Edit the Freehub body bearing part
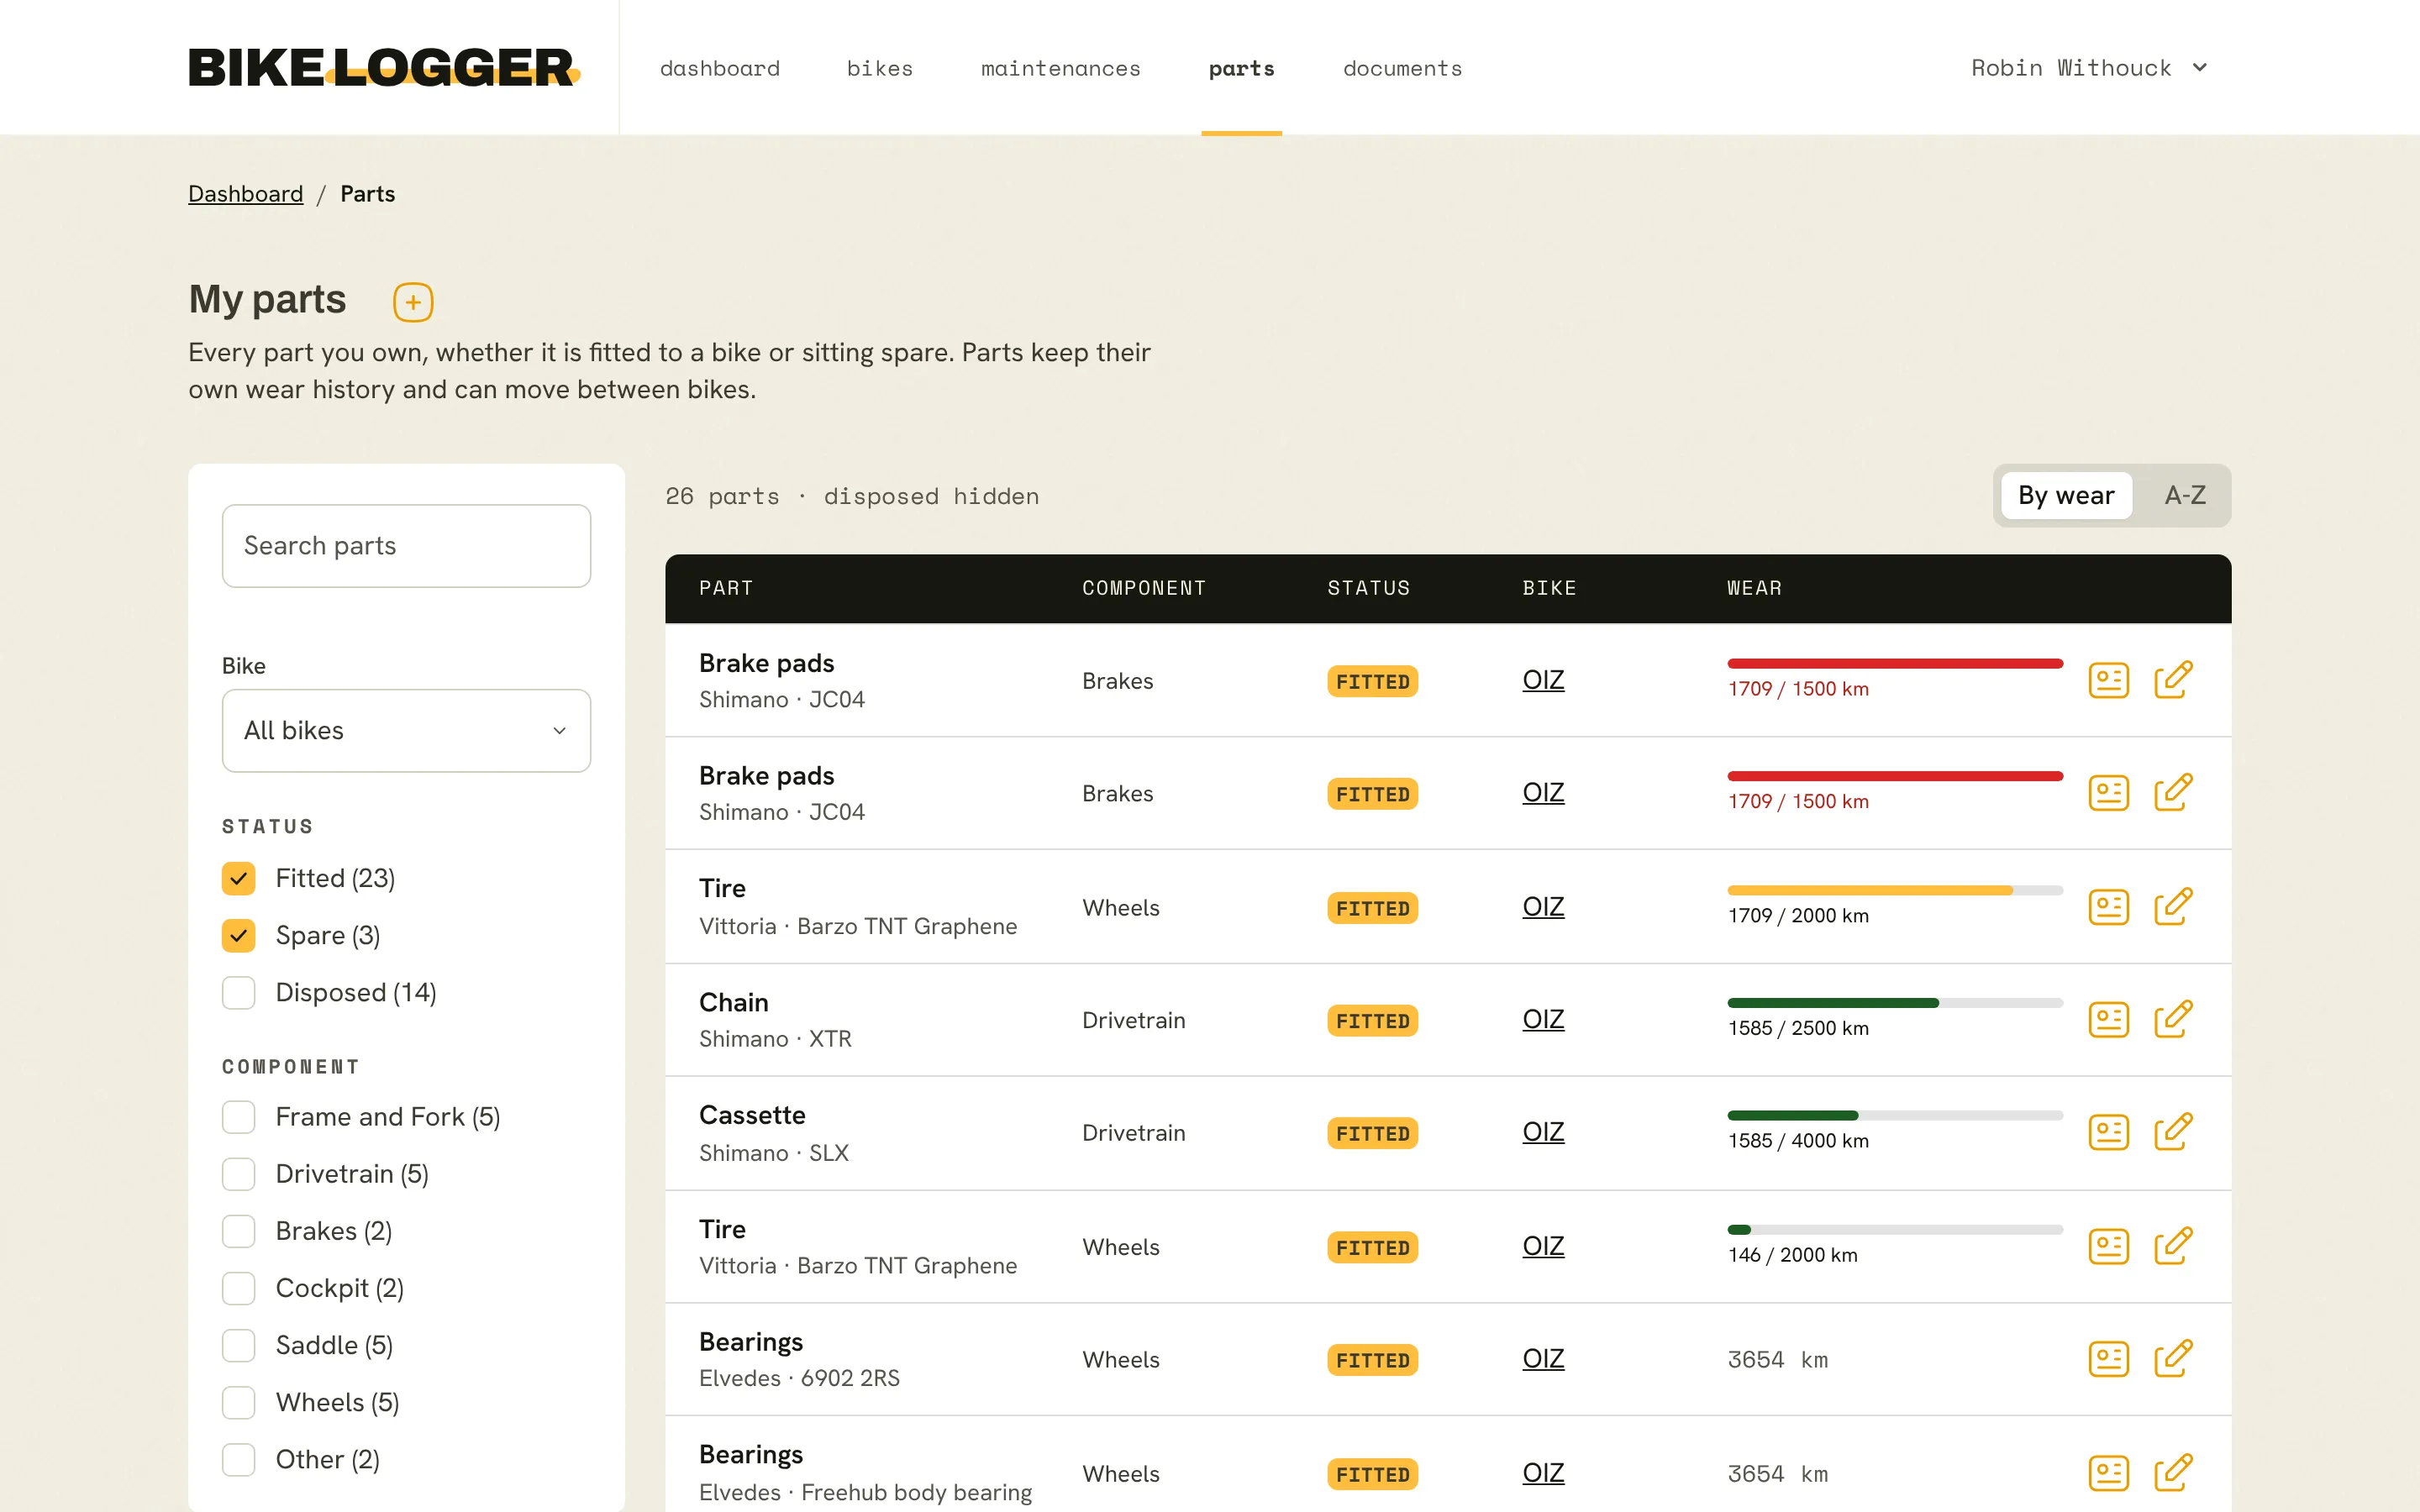Image resolution: width=2420 pixels, height=1512 pixels. [2173, 1473]
